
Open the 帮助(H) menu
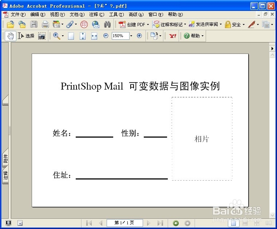click(175, 15)
